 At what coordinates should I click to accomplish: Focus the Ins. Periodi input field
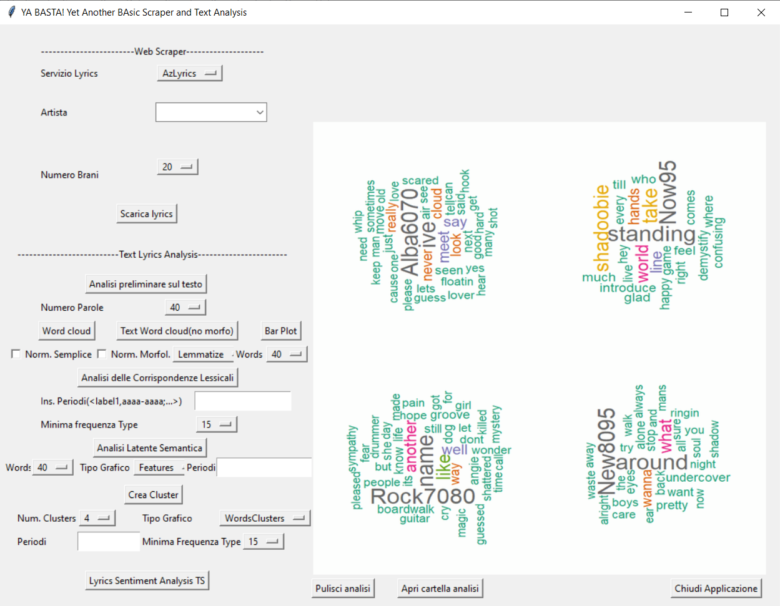tap(243, 401)
